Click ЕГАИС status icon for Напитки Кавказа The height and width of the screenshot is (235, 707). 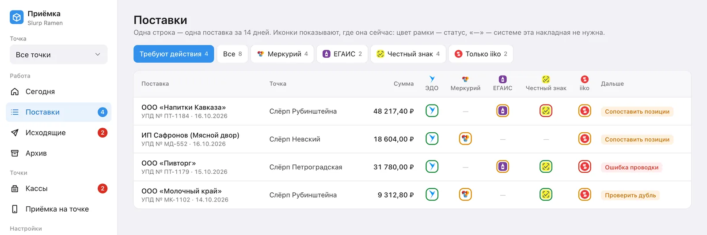point(502,111)
